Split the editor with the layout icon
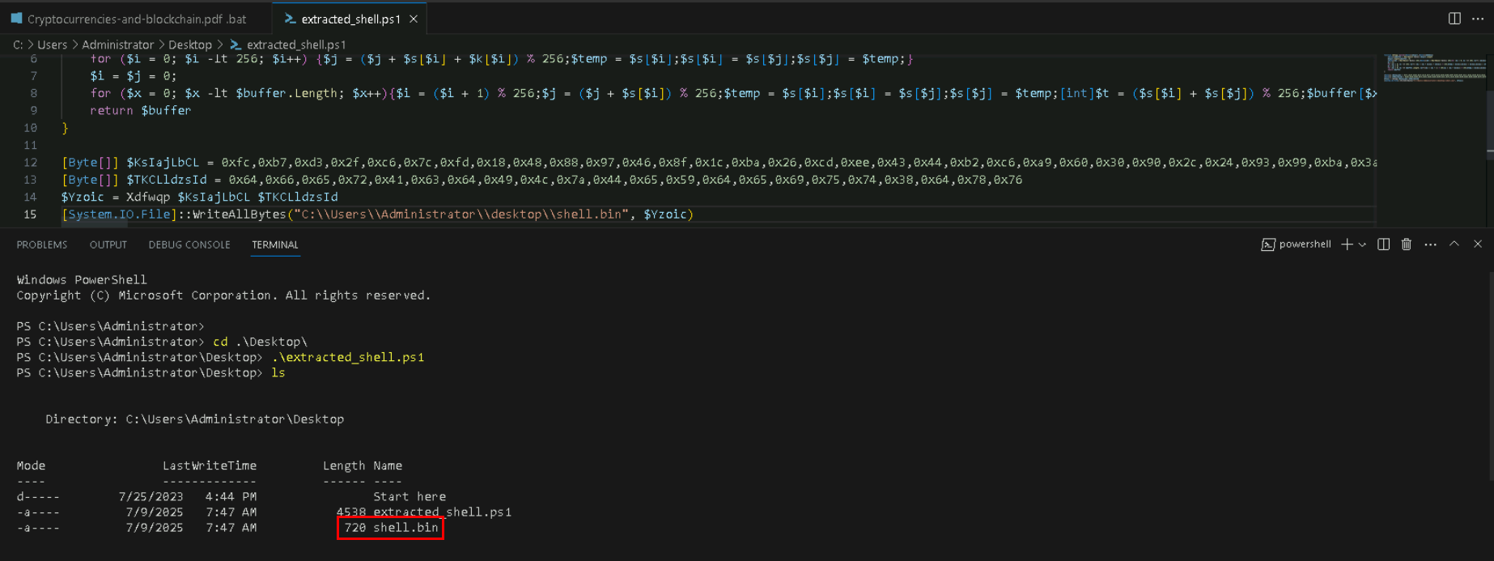The width and height of the screenshot is (1494, 561). pos(1454,19)
